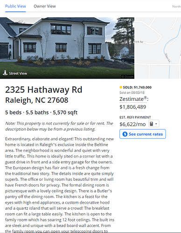Open the neighborhood map thumbnail

(x=158, y=48)
